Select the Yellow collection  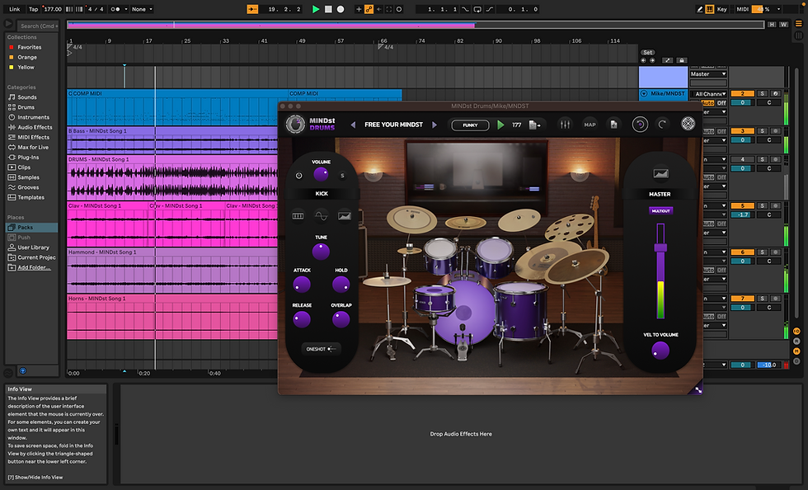tap(26, 67)
